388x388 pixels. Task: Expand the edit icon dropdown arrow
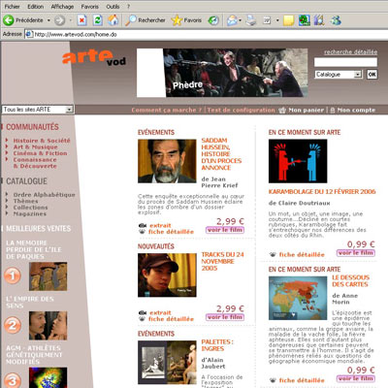277,20
